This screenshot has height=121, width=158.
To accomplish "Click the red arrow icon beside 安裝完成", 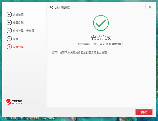I will [x=9, y=47].
